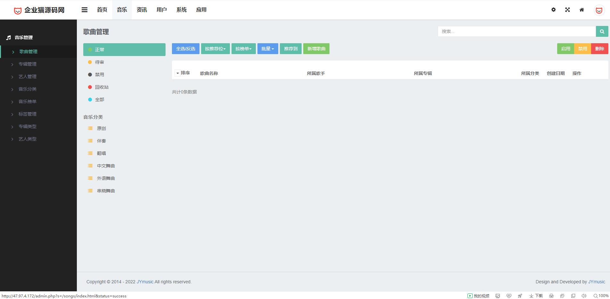Click the rocket icon in status bar

pyautogui.click(x=520, y=296)
